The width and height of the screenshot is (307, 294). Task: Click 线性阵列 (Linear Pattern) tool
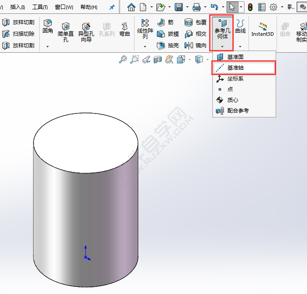coord(145,29)
